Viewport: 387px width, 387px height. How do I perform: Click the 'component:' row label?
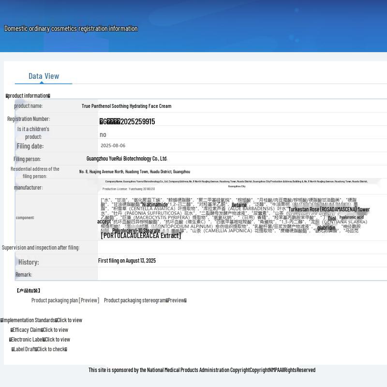(25, 218)
